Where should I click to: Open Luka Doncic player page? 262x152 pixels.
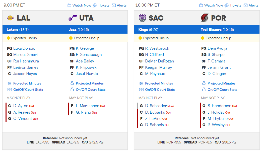tap(24, 48)
